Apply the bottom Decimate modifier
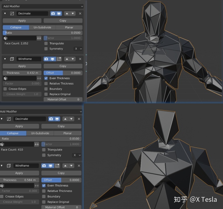This screenshot has width=223, height=209. (19, 126)
